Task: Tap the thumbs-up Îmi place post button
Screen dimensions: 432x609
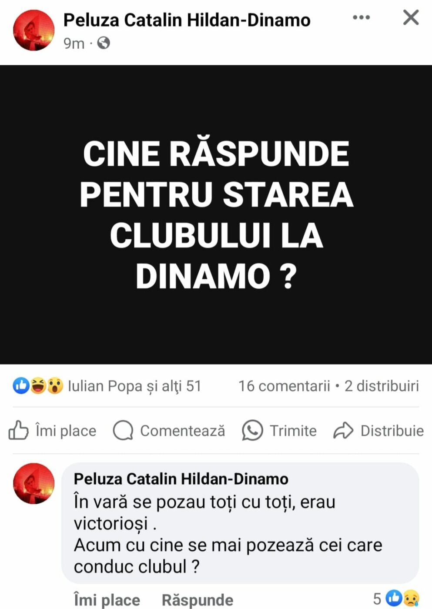Action: [x=53, y=431]
